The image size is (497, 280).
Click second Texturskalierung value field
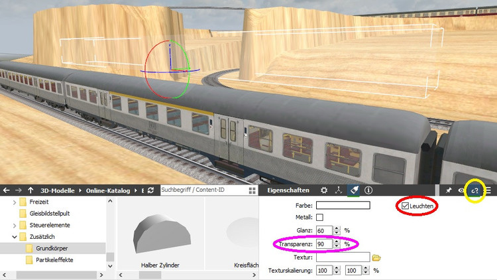[x=353, y=271]
